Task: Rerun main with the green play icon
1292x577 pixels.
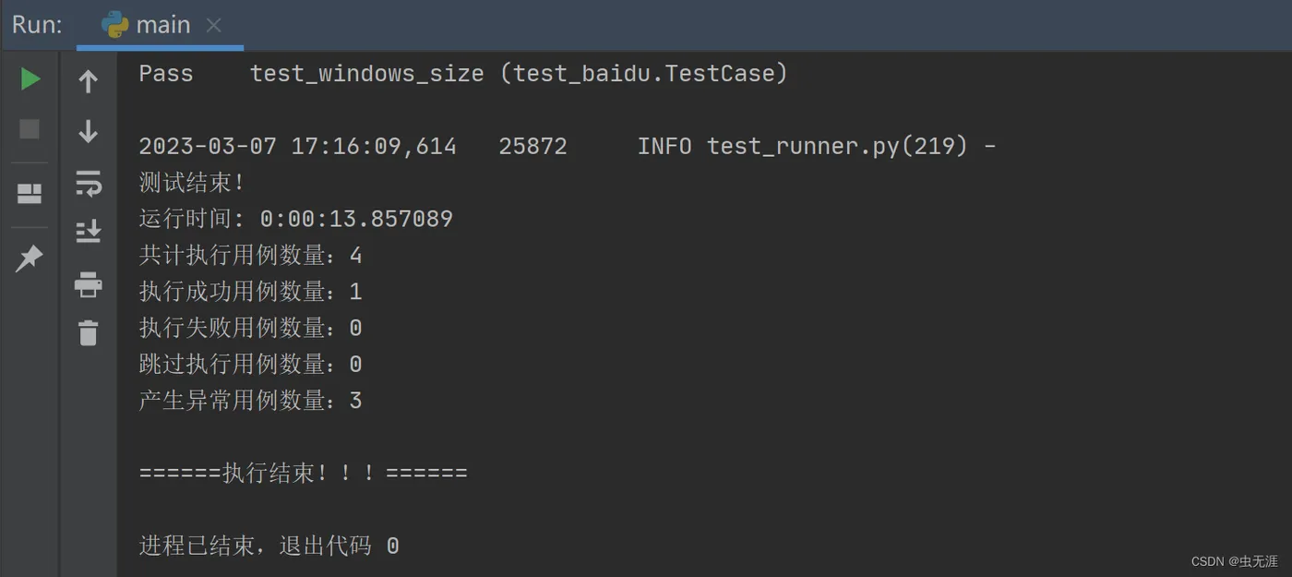Action: pyautogui.click(x=30, y=79)
